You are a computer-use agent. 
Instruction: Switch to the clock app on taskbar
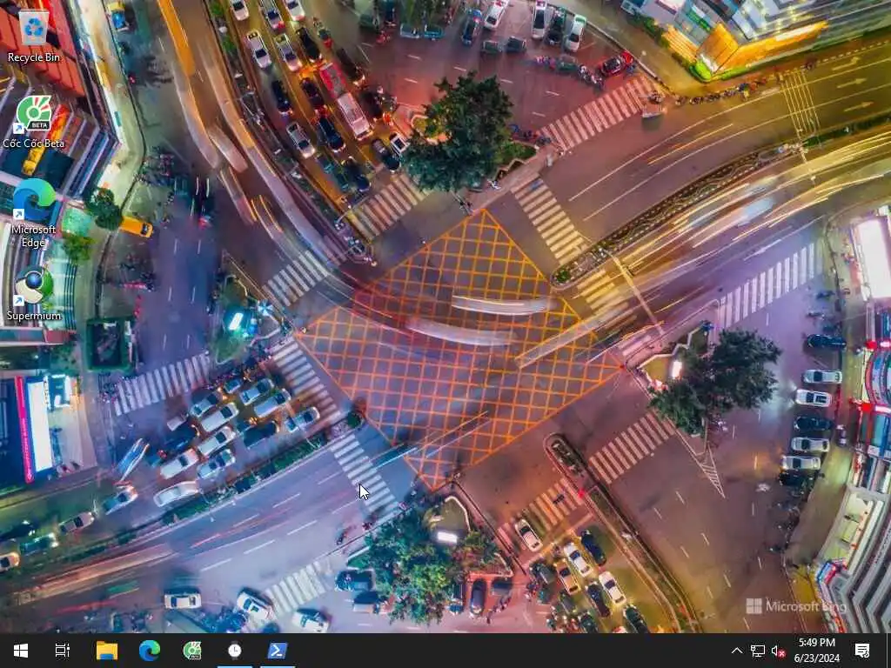(x=235, y=651)
